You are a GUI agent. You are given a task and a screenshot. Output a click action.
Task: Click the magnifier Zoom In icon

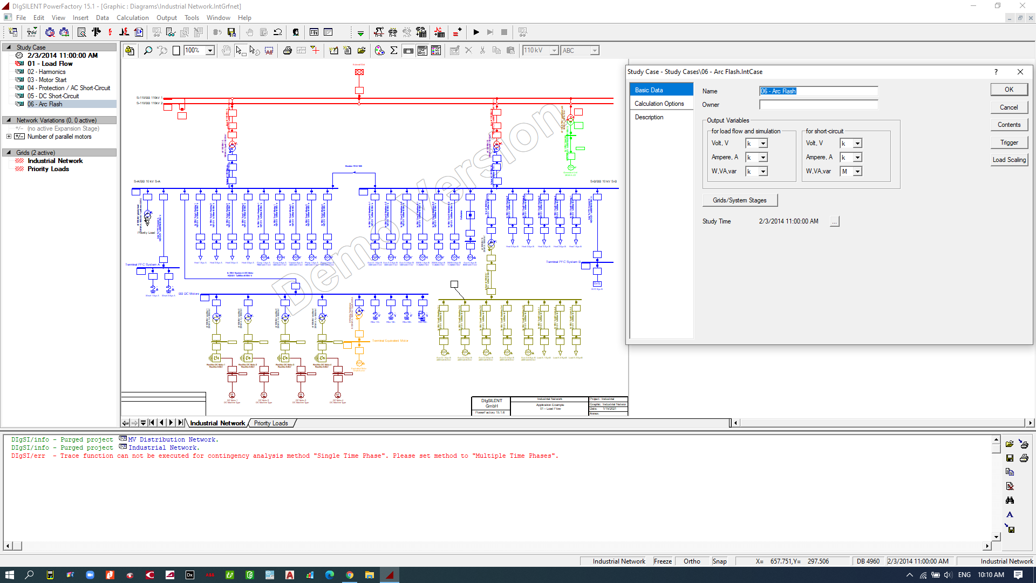pyautogui.click(x=148, y=51)
